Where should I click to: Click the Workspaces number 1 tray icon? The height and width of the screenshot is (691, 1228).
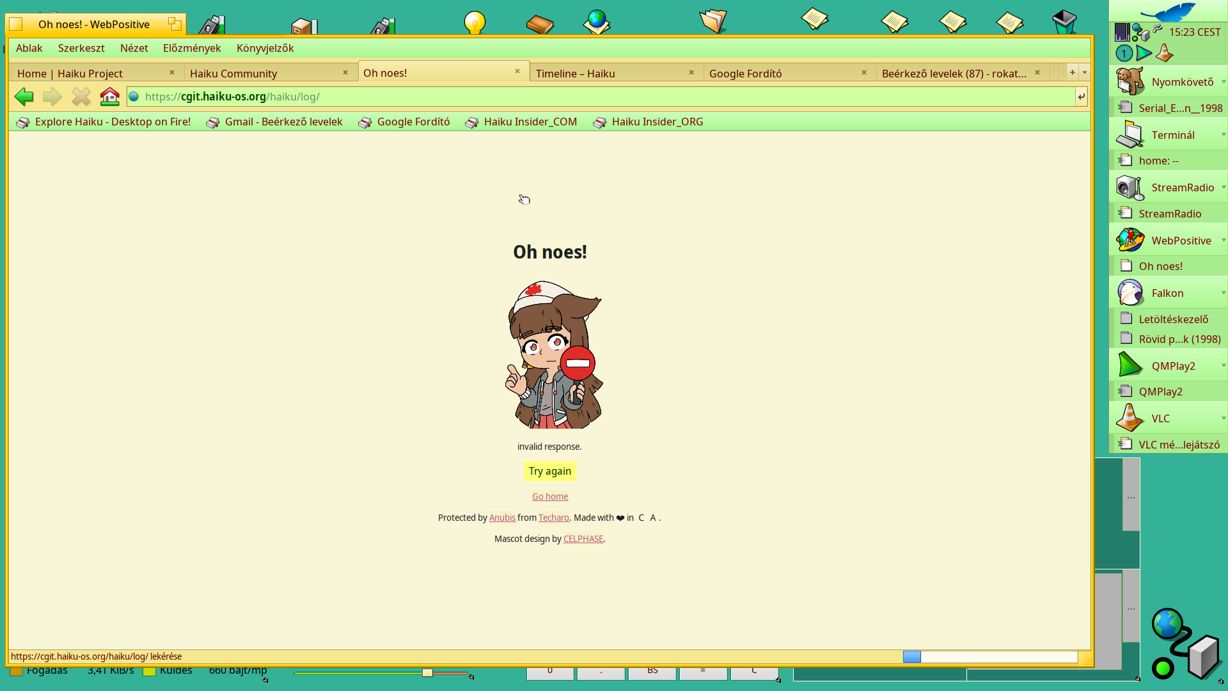1124,53
